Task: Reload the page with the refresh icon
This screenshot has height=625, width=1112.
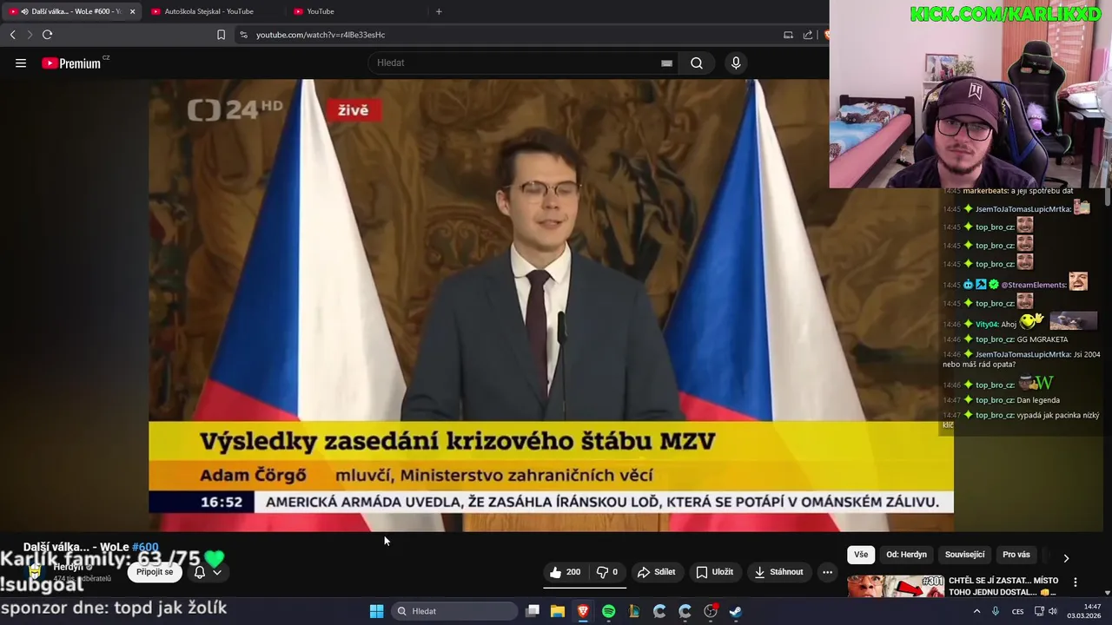Action: (47, 35)
